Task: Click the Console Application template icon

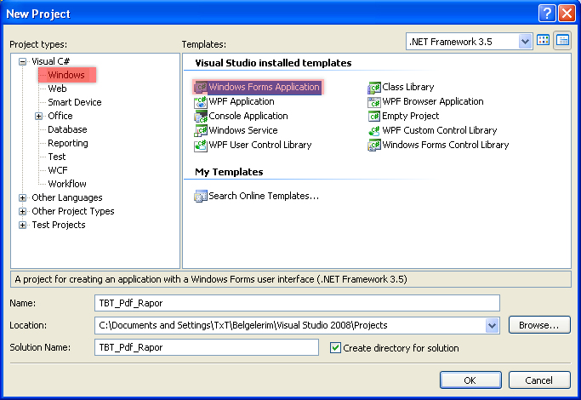Action: pyautogui.click(x=201, y=117)
